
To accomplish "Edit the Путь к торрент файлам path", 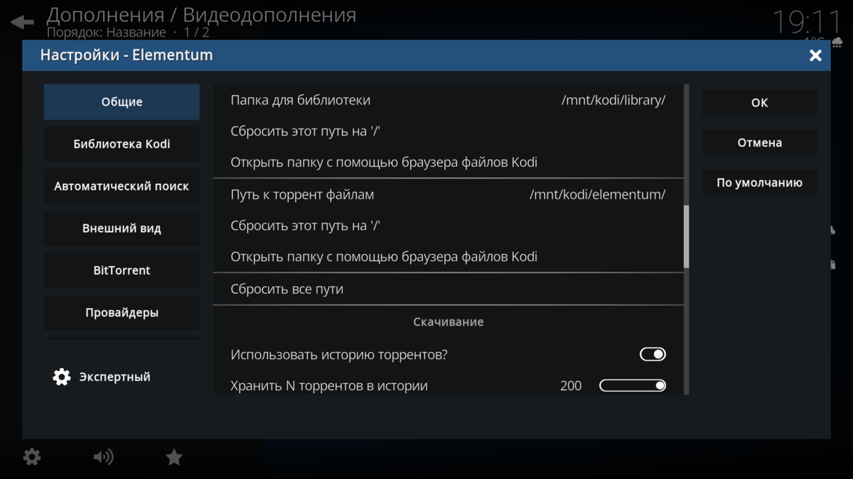I will click(449, 194).
